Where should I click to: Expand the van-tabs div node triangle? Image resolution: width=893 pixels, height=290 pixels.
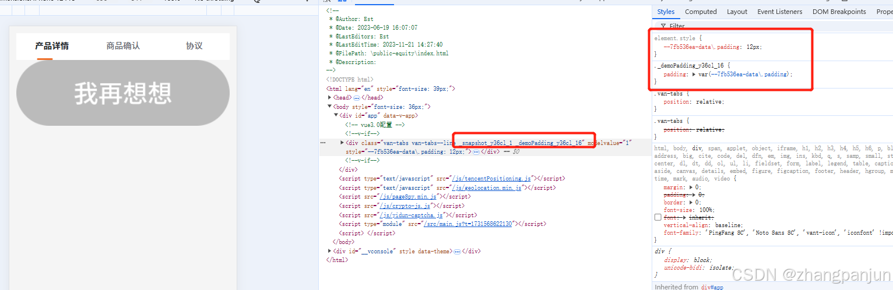(342, 143)
